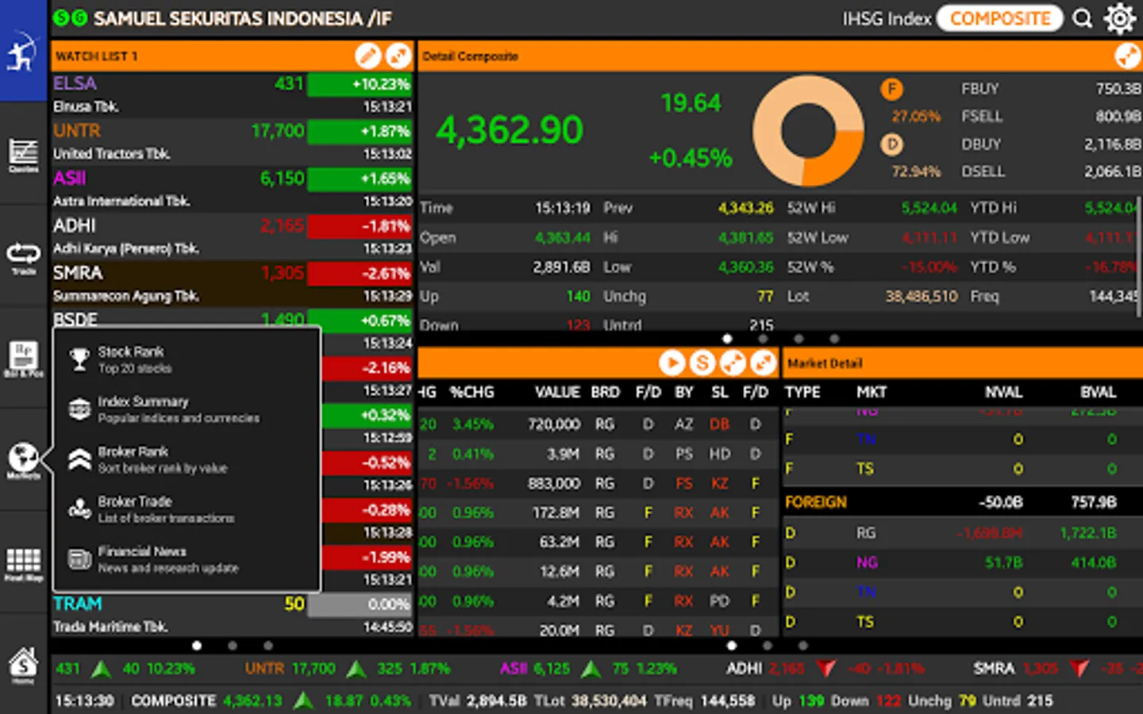Select Broker Rank in Markets menu
This screenshot has width=1143, height=714.
(187, 459)
